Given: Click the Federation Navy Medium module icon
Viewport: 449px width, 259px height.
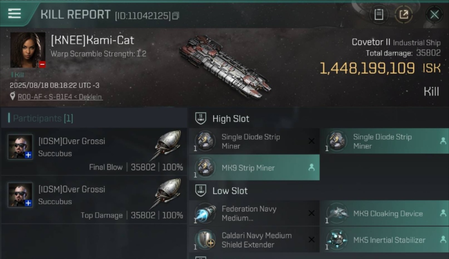Looking at the screenshot, I should pyautogui.click(x=205, y=213).
